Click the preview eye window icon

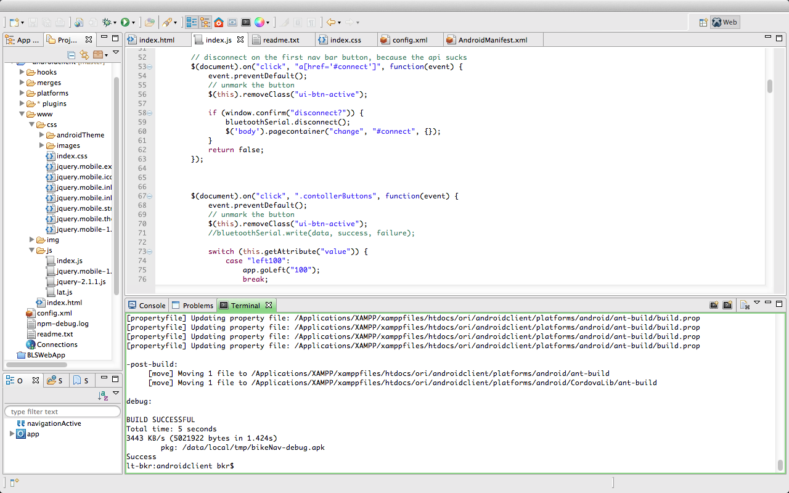click(x=232, y=22)
